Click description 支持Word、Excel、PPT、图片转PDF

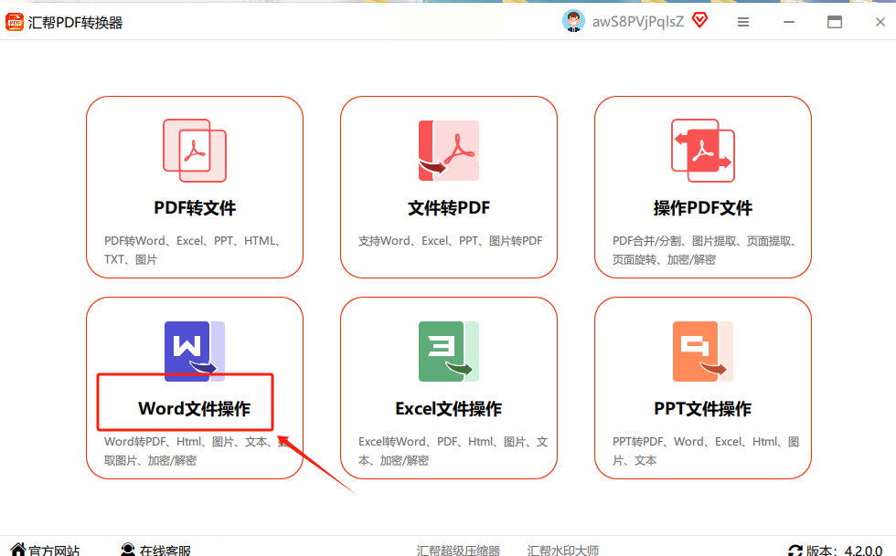click(450, 241)
